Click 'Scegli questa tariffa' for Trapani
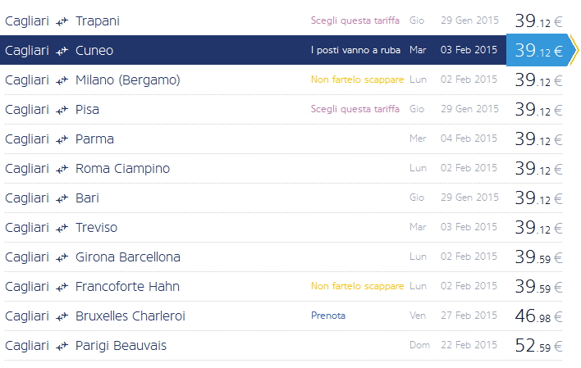Viewport: 581px width, 368px height. (355, 20)
